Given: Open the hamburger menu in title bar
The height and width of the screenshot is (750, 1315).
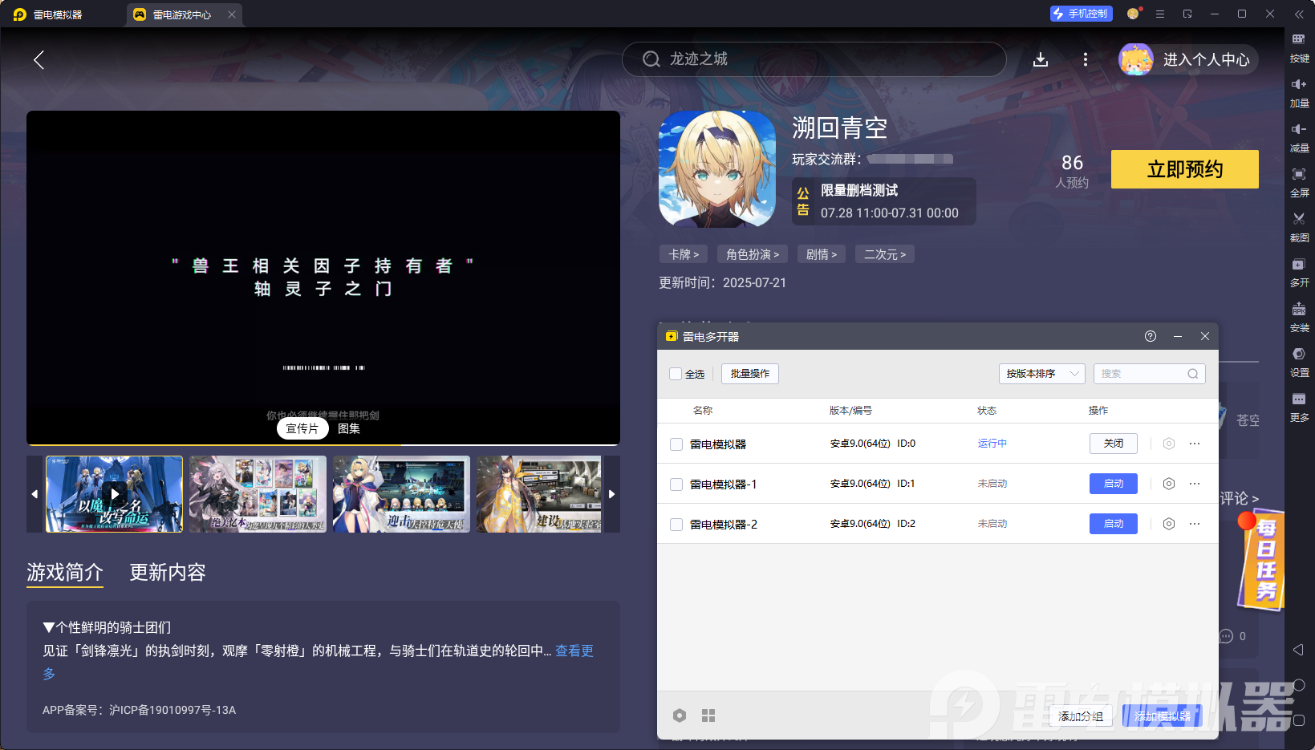Looking at the screenshot, I should [1160, 14].
